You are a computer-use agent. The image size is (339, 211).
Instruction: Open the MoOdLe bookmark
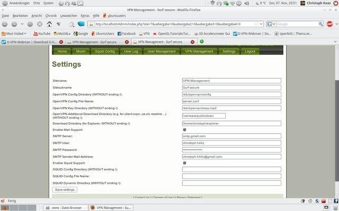point(62,34)
